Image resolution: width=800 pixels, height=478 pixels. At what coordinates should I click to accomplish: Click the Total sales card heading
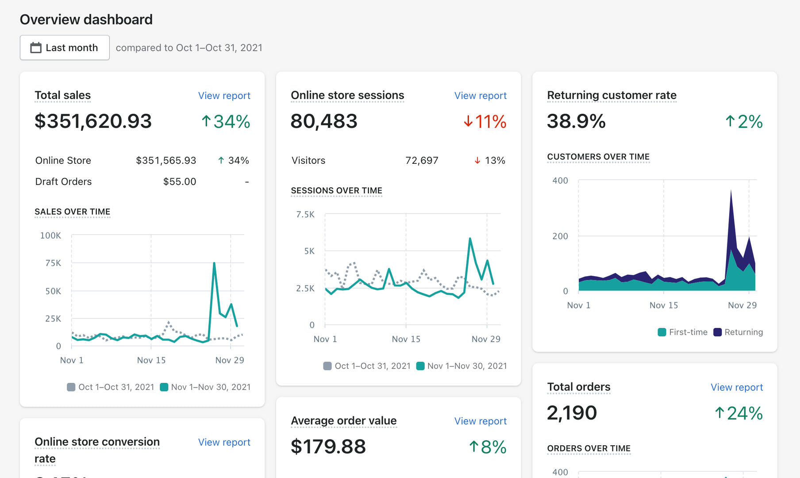(x=63, y=95)
